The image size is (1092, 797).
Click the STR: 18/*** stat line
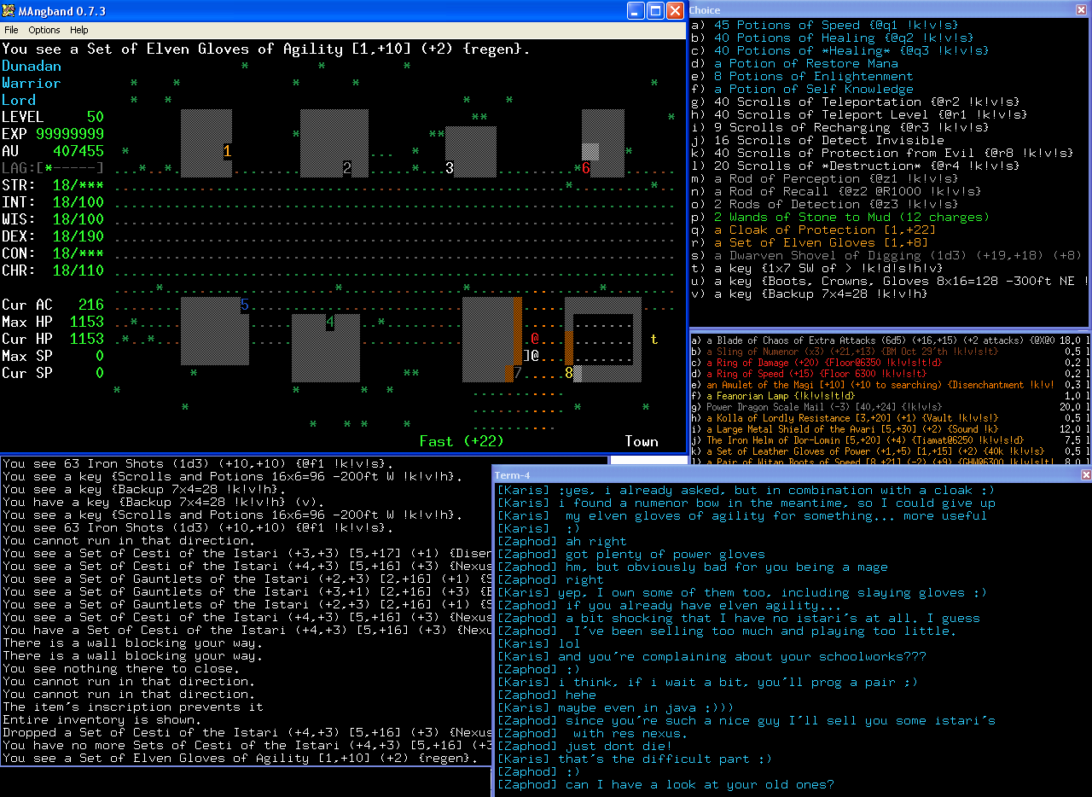tap(53, 185)
